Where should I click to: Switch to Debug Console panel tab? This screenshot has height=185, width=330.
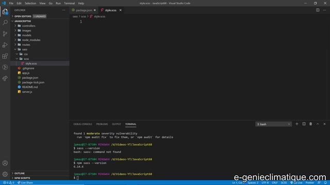[82, 124]
